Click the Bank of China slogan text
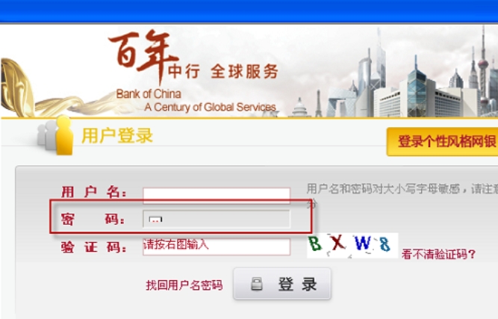The height and width of the screenshot is (319, 498). (x=196, y=100)
